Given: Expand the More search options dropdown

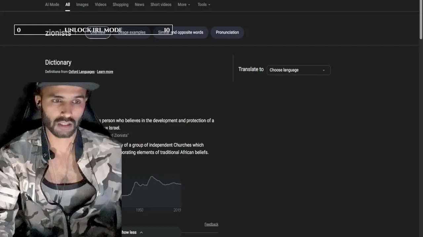Looking at the screenshot, I should (184, 5).
